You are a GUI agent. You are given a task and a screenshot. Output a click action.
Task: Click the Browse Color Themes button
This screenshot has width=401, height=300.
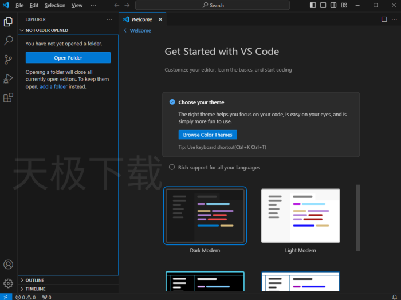[207, 135]
